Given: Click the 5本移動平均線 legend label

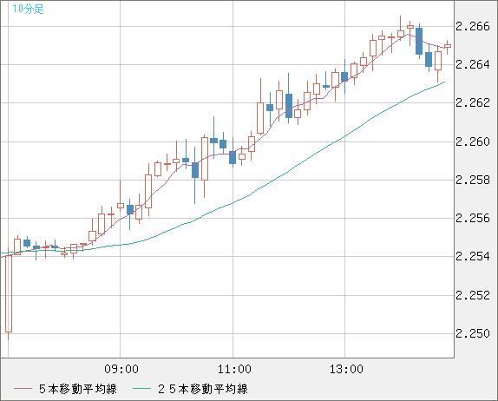Looking at the screenshot, I should click(x=78, y=389).
